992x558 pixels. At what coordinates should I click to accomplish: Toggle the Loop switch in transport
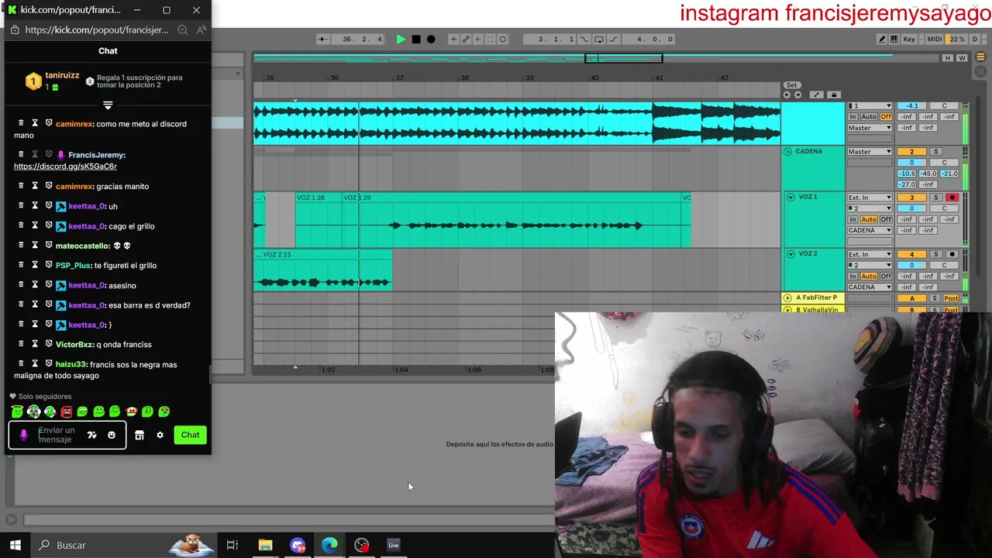tap(599, 39)
